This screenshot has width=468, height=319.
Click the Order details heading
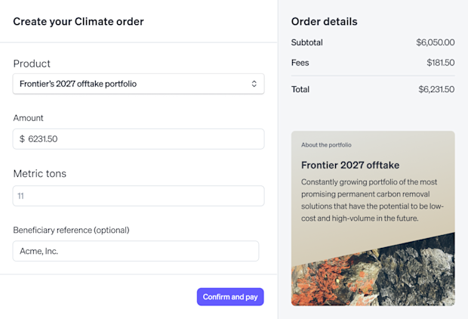click(x=325, y=21)
